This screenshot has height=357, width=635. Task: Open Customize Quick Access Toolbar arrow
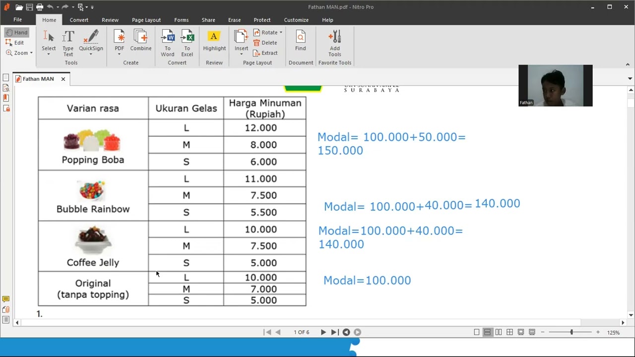(x=92, y=7)
